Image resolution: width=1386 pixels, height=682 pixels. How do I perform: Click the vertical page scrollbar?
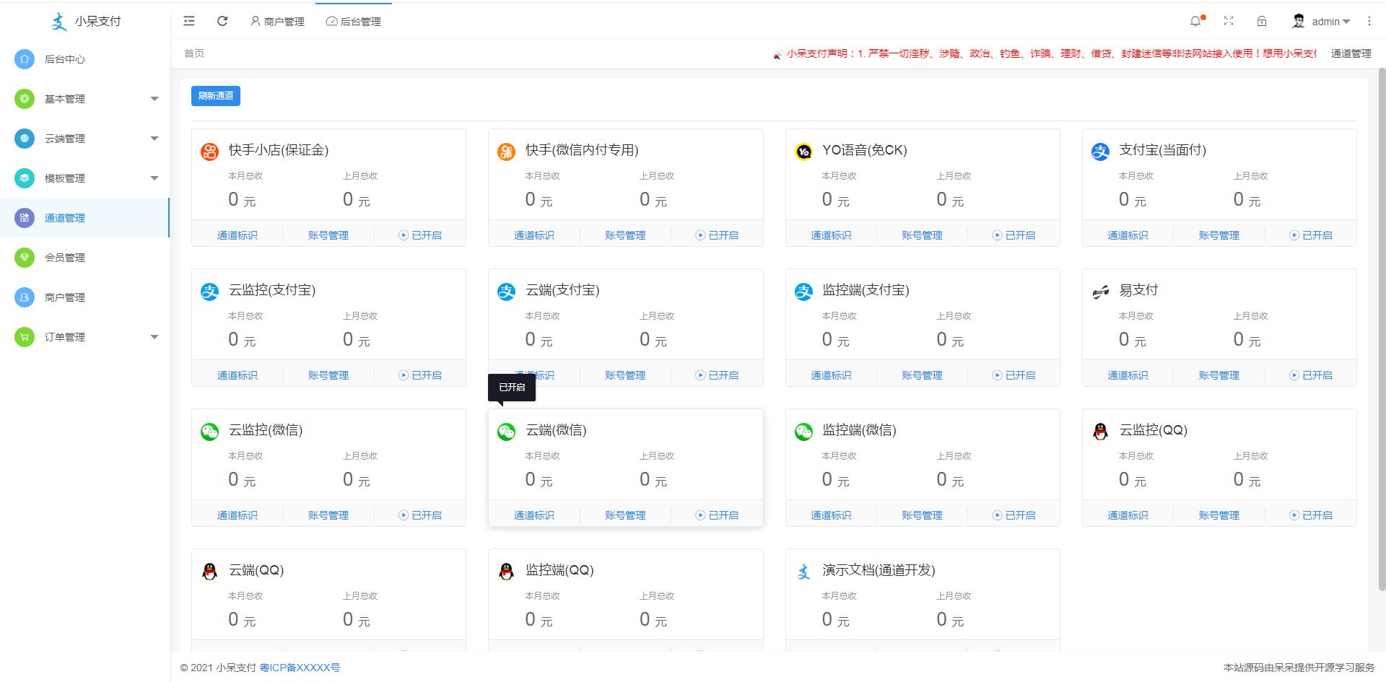(1382, 329)
